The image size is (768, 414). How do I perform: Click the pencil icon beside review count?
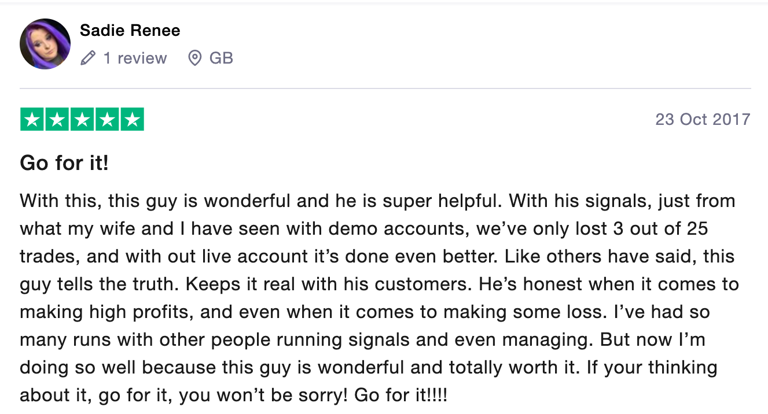click(x=88, y=58)
